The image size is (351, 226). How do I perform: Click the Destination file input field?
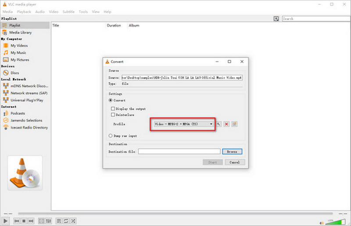179,152
